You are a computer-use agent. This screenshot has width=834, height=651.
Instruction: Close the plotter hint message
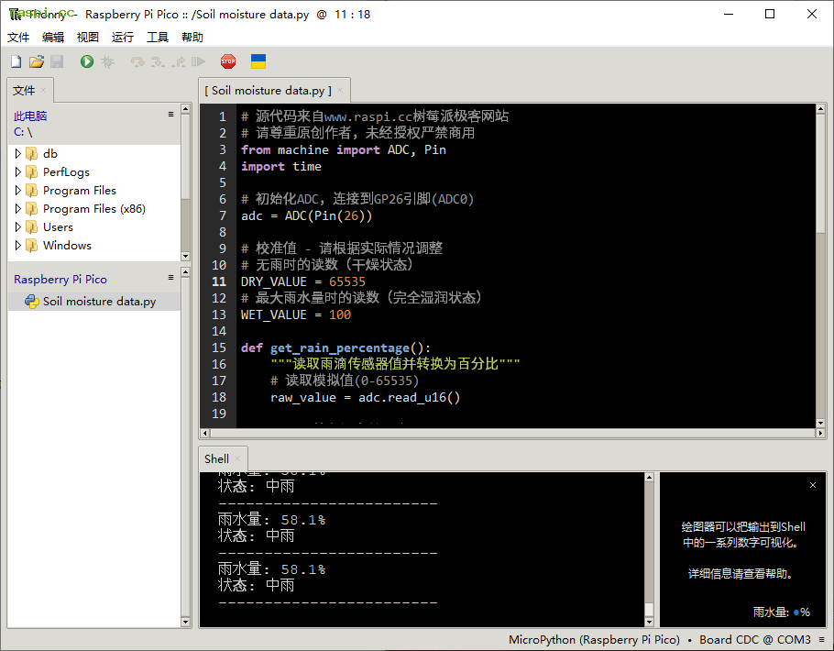pos(813,485)
